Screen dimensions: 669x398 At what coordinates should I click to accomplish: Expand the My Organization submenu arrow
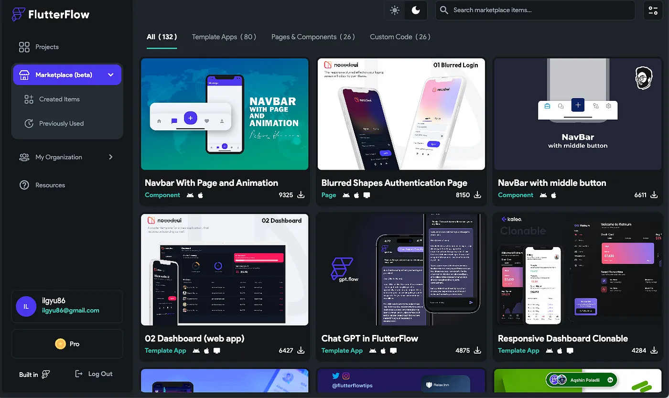[x=111, y=157]
